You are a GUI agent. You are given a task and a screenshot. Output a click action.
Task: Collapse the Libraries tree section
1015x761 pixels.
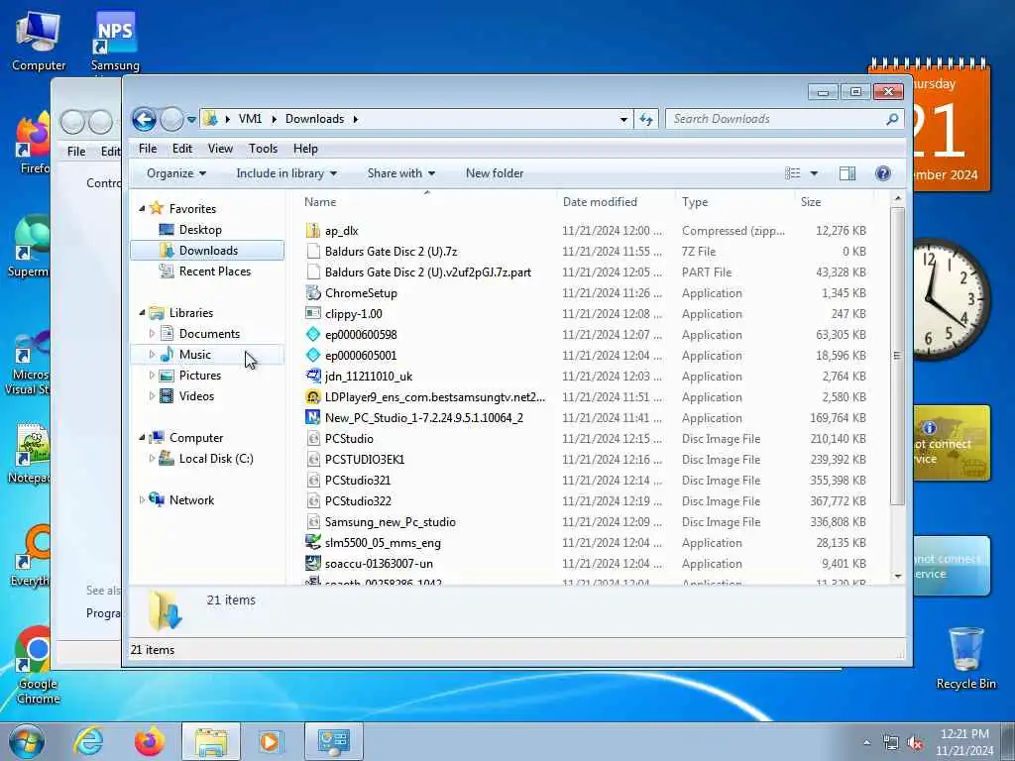tap(142, 312)
